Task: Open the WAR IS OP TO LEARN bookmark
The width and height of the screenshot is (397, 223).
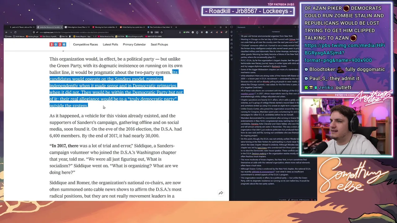Action: coord(153,37)
